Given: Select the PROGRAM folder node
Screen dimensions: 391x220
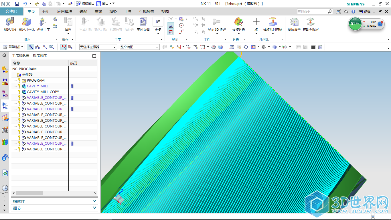Looking at the screenshot, I should 35,80.
